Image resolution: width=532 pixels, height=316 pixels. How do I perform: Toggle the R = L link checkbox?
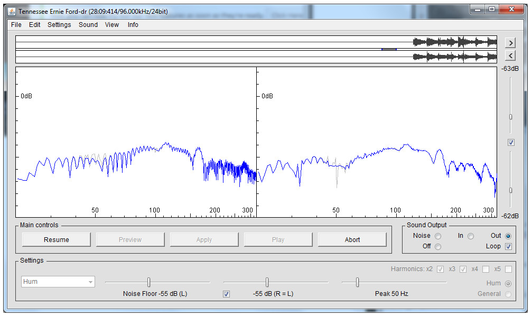226,294
